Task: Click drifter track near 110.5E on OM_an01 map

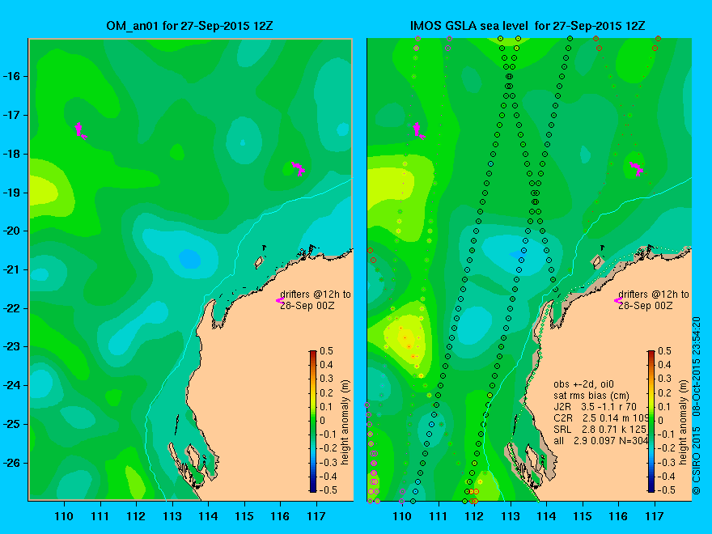Action: point(80,130)
